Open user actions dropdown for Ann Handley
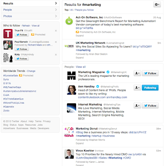Image resolution: width=165 pixels, height=166 pixels. (x=137, y=88)
